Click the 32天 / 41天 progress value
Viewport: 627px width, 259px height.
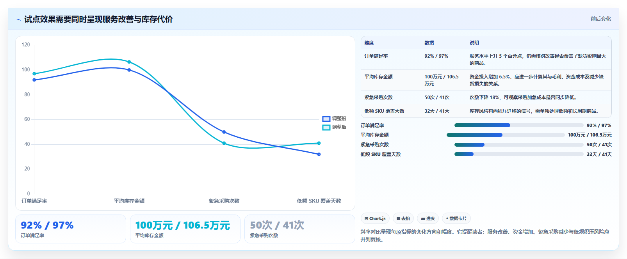point(599,154)
